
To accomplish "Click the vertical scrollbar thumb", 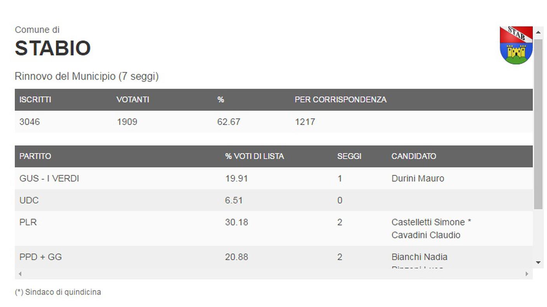I will click(538, 124).
